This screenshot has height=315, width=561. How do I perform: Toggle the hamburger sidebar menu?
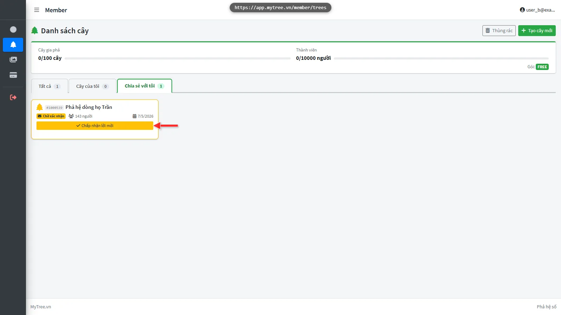coord(36,10)
